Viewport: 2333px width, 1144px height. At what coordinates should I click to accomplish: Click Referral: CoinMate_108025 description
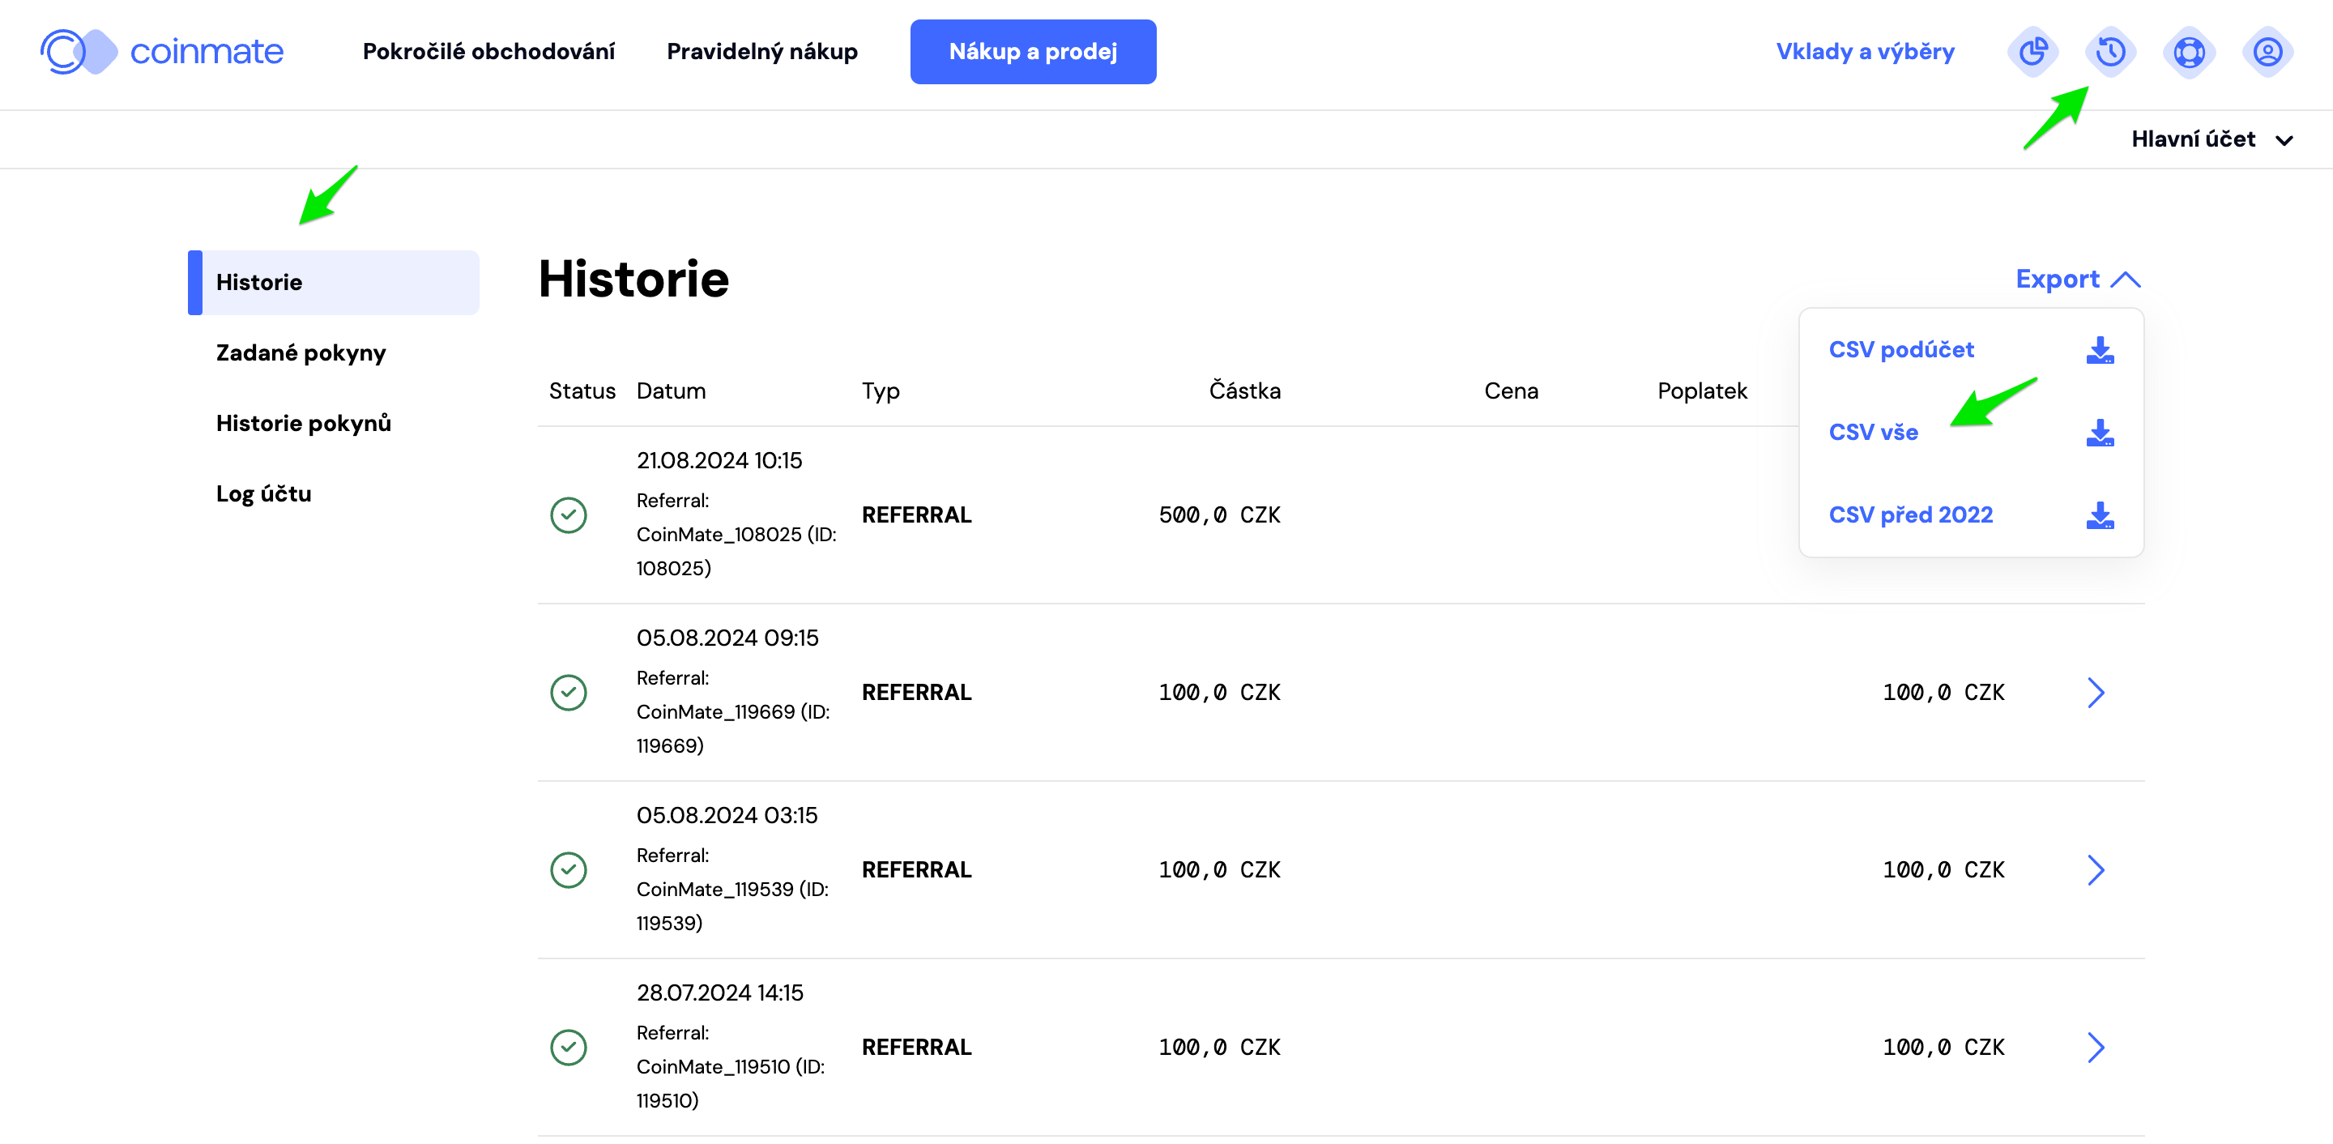[736, 535]
